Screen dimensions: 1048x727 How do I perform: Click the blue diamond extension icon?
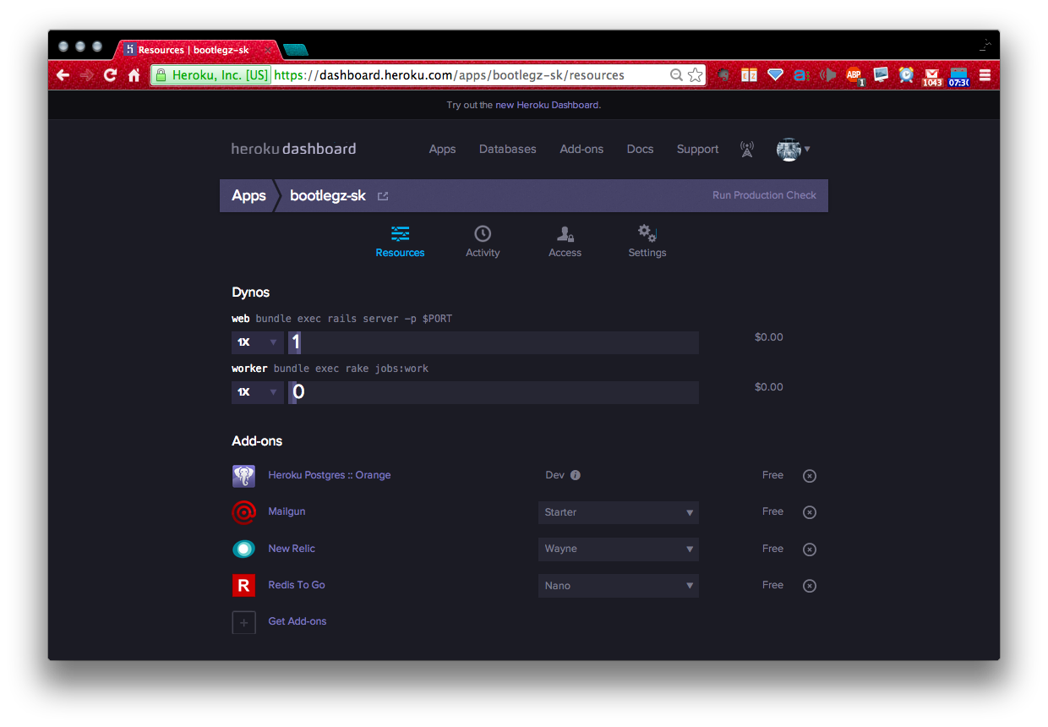point(776,75)
